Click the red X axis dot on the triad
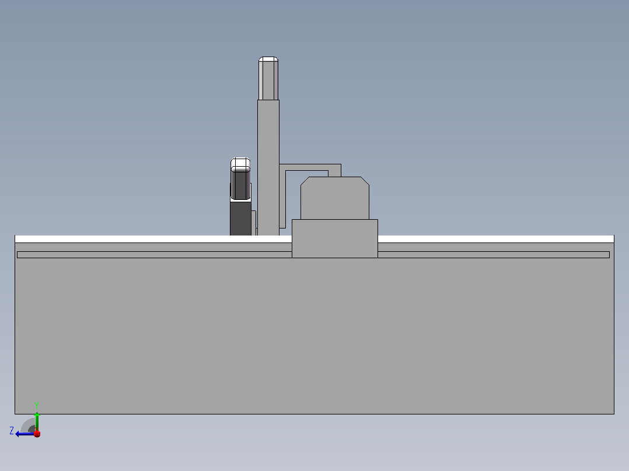The width and height of the screenshot is (629, 471). click(x=37, y=434)
